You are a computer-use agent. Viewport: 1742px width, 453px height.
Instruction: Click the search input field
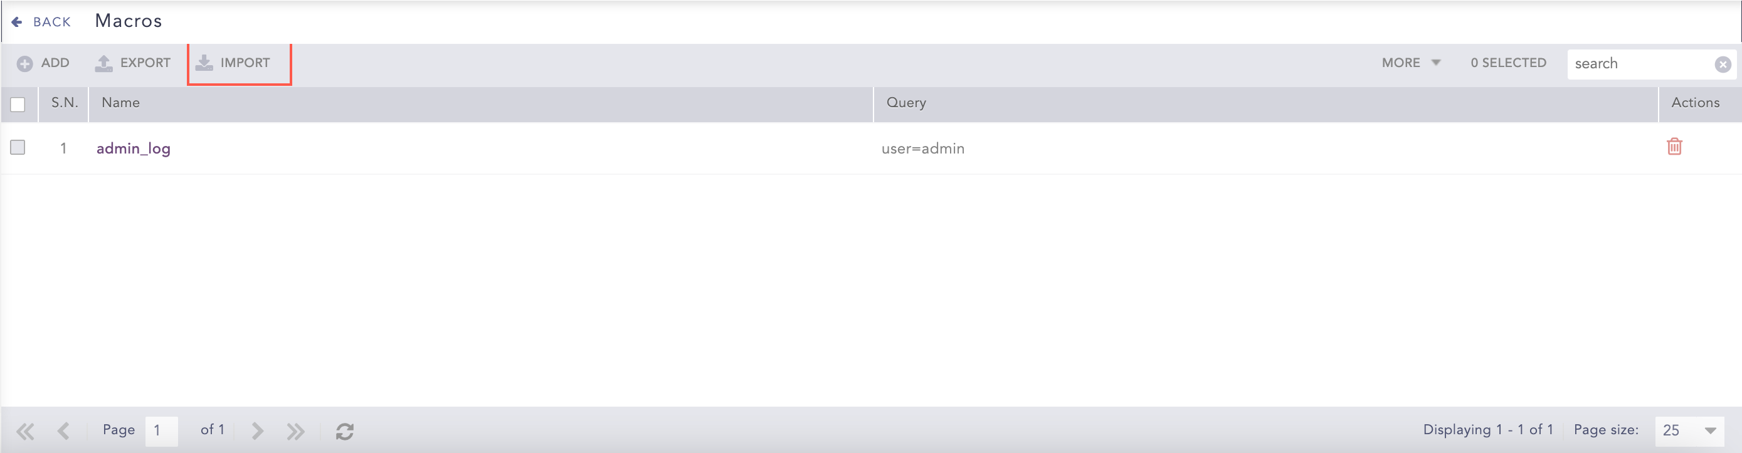click(1640, 63)
